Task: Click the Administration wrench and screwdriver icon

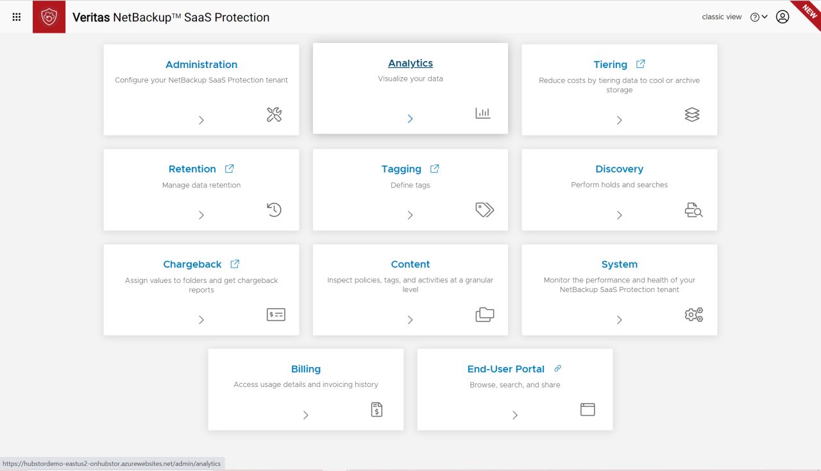Action: (274, 115)
